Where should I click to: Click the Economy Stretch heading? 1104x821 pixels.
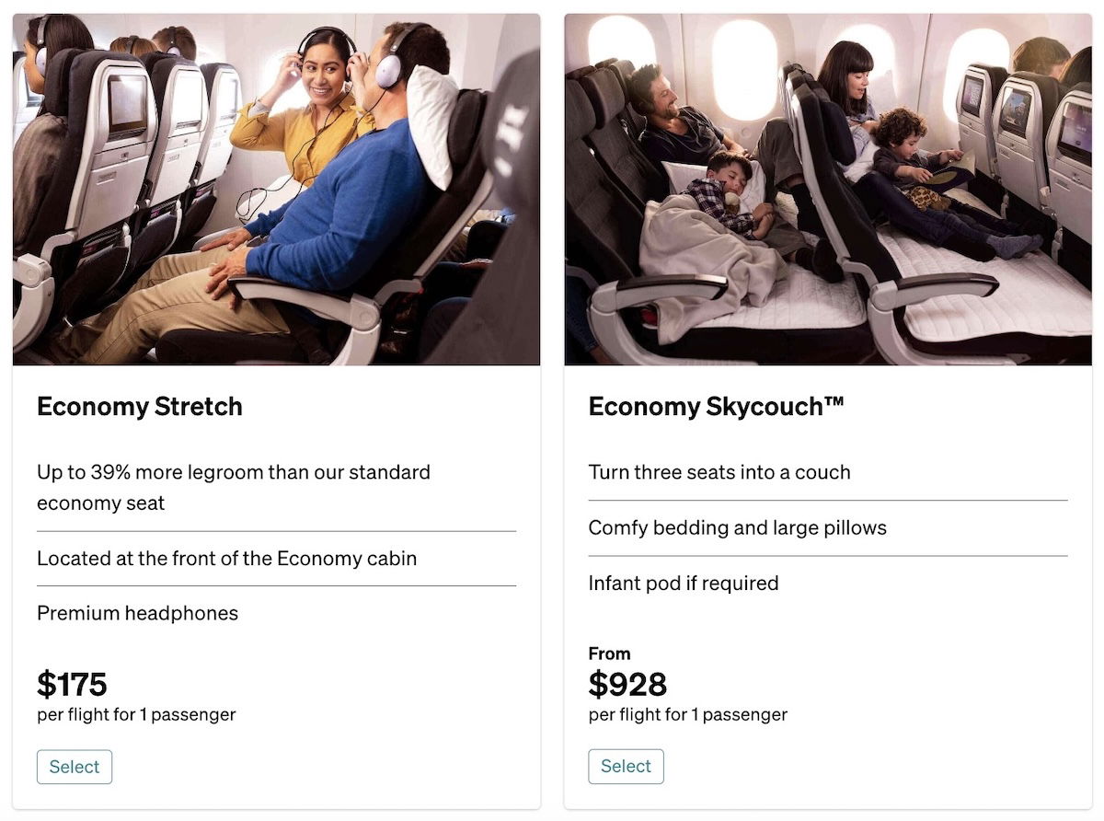point(140,407)
